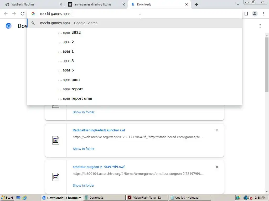Open the Chromium three-dot menu
Viewport: 269px width, 201px height.
pos(263,14)
